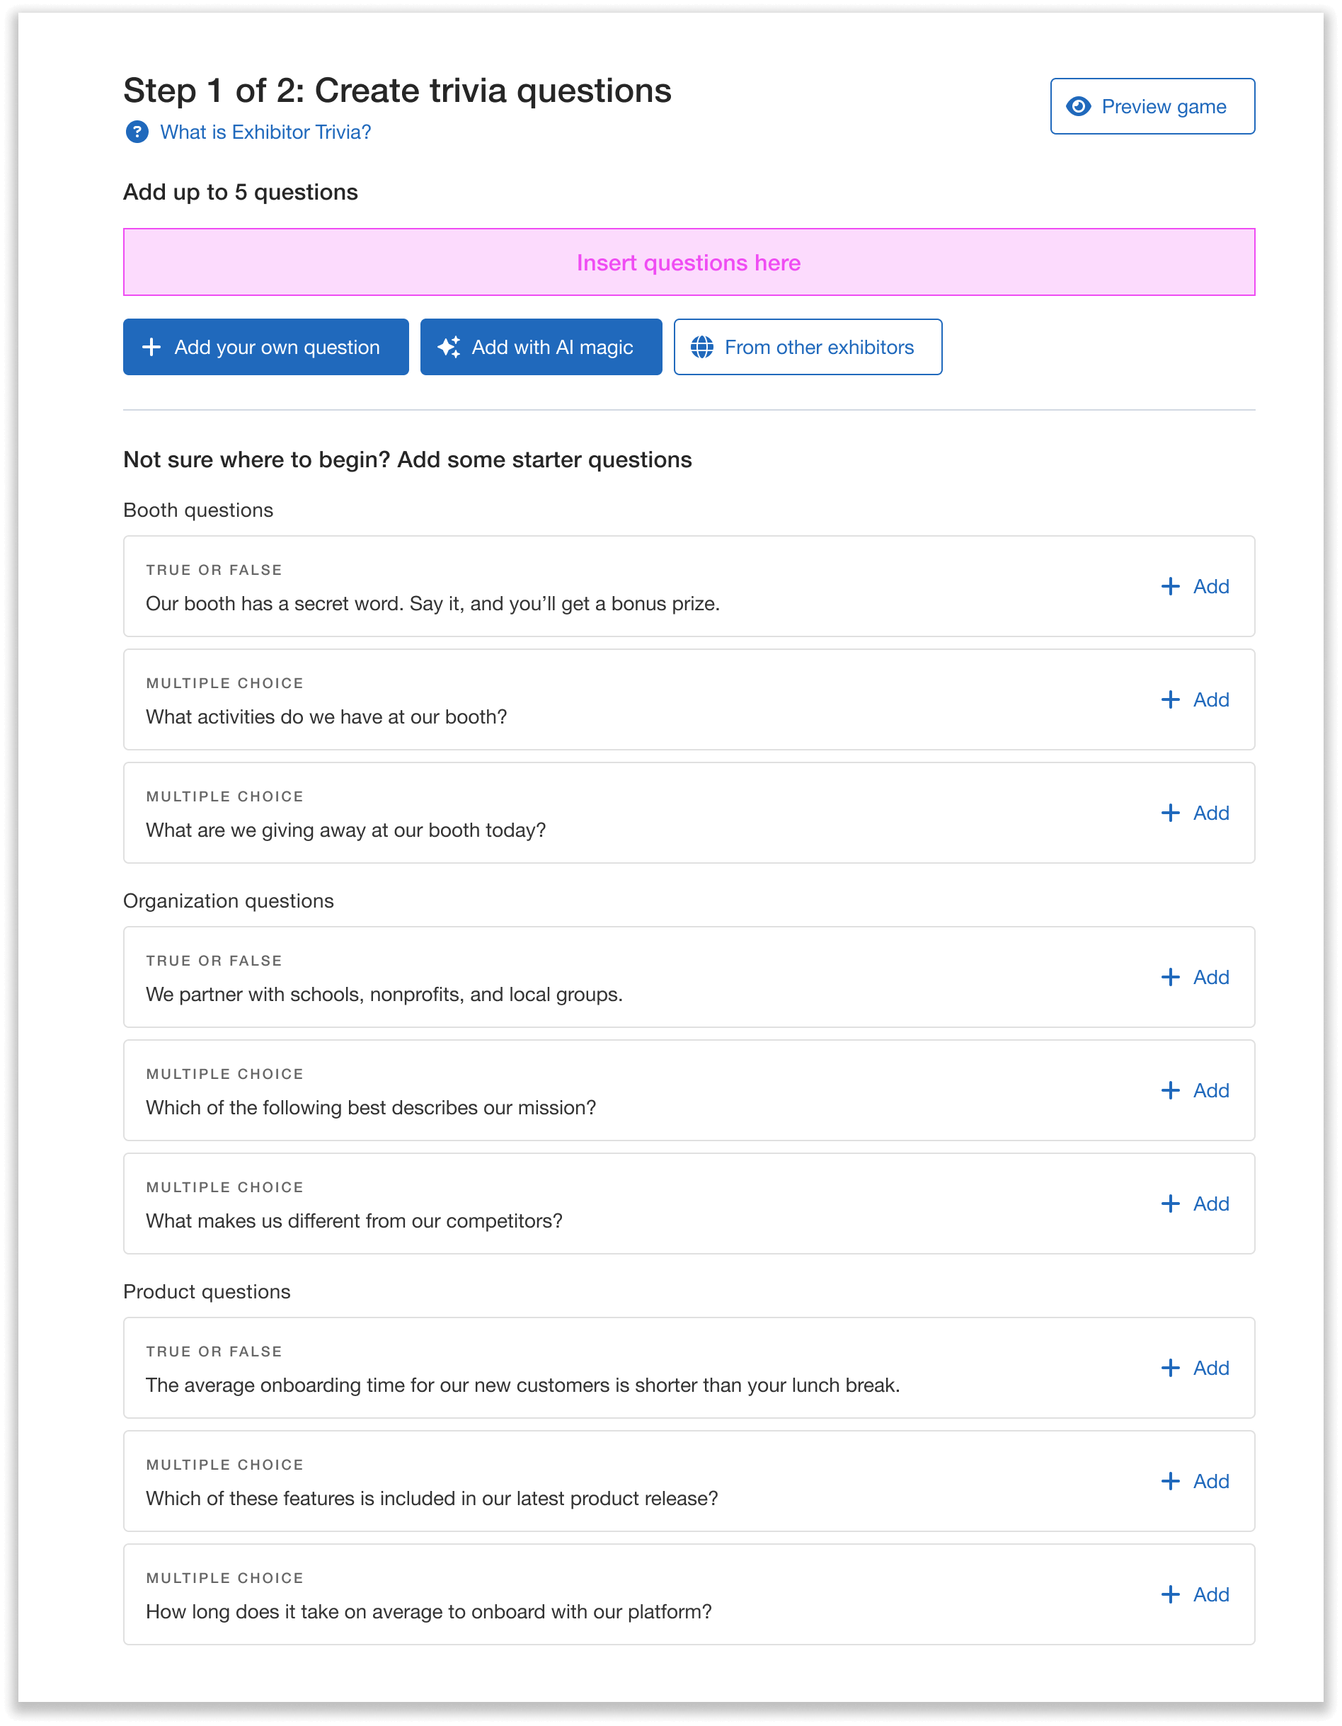Click the sparkles icon on "Add with AI magic"
The width and height of the screenshot is (1342, 1726).
[x=449, y=347]
